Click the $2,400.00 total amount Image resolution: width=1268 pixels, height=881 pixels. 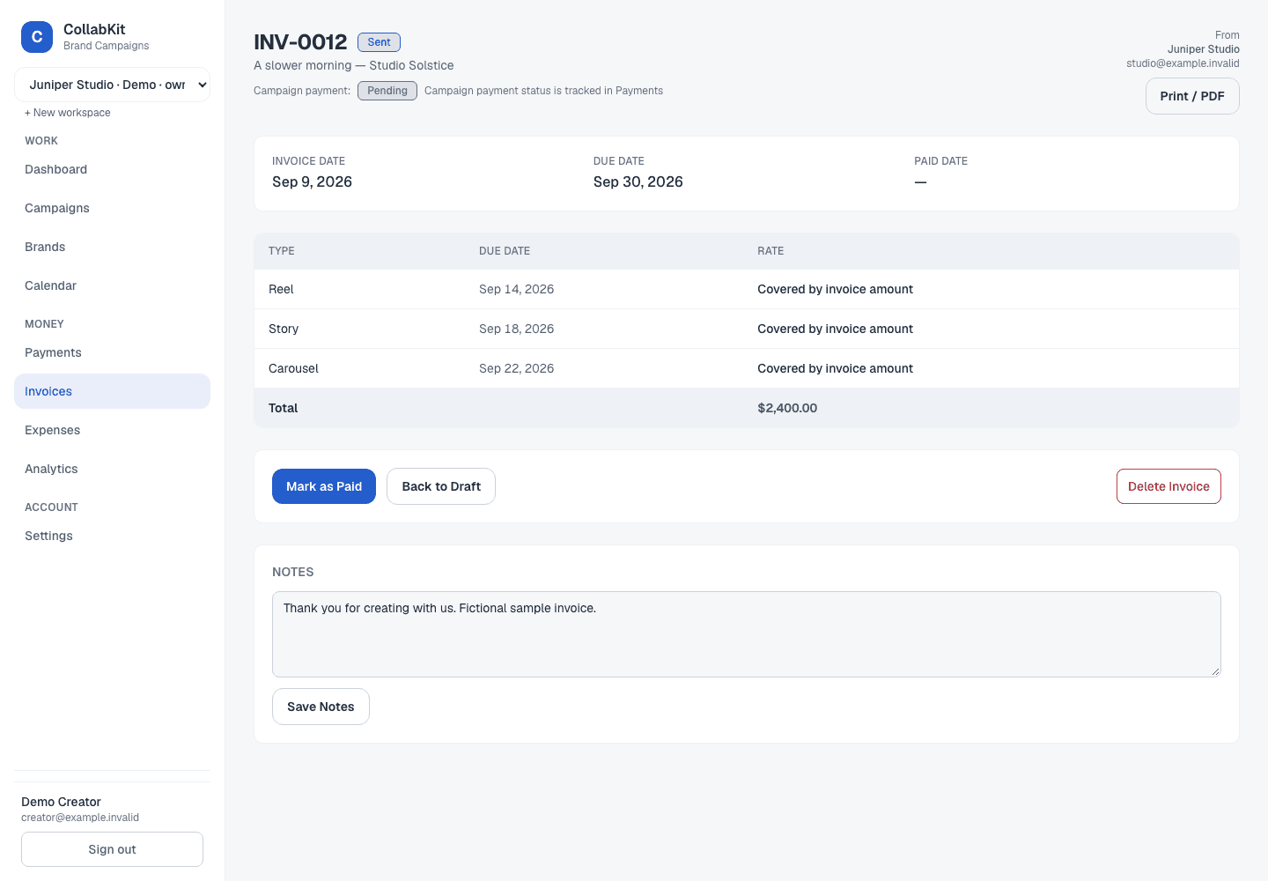click(787, 408)
